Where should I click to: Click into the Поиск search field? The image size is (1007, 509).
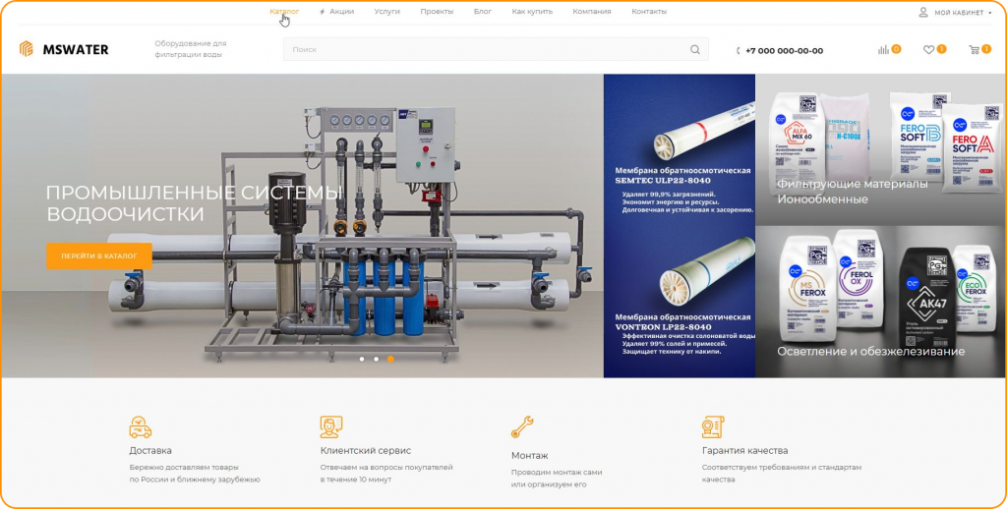482,50
